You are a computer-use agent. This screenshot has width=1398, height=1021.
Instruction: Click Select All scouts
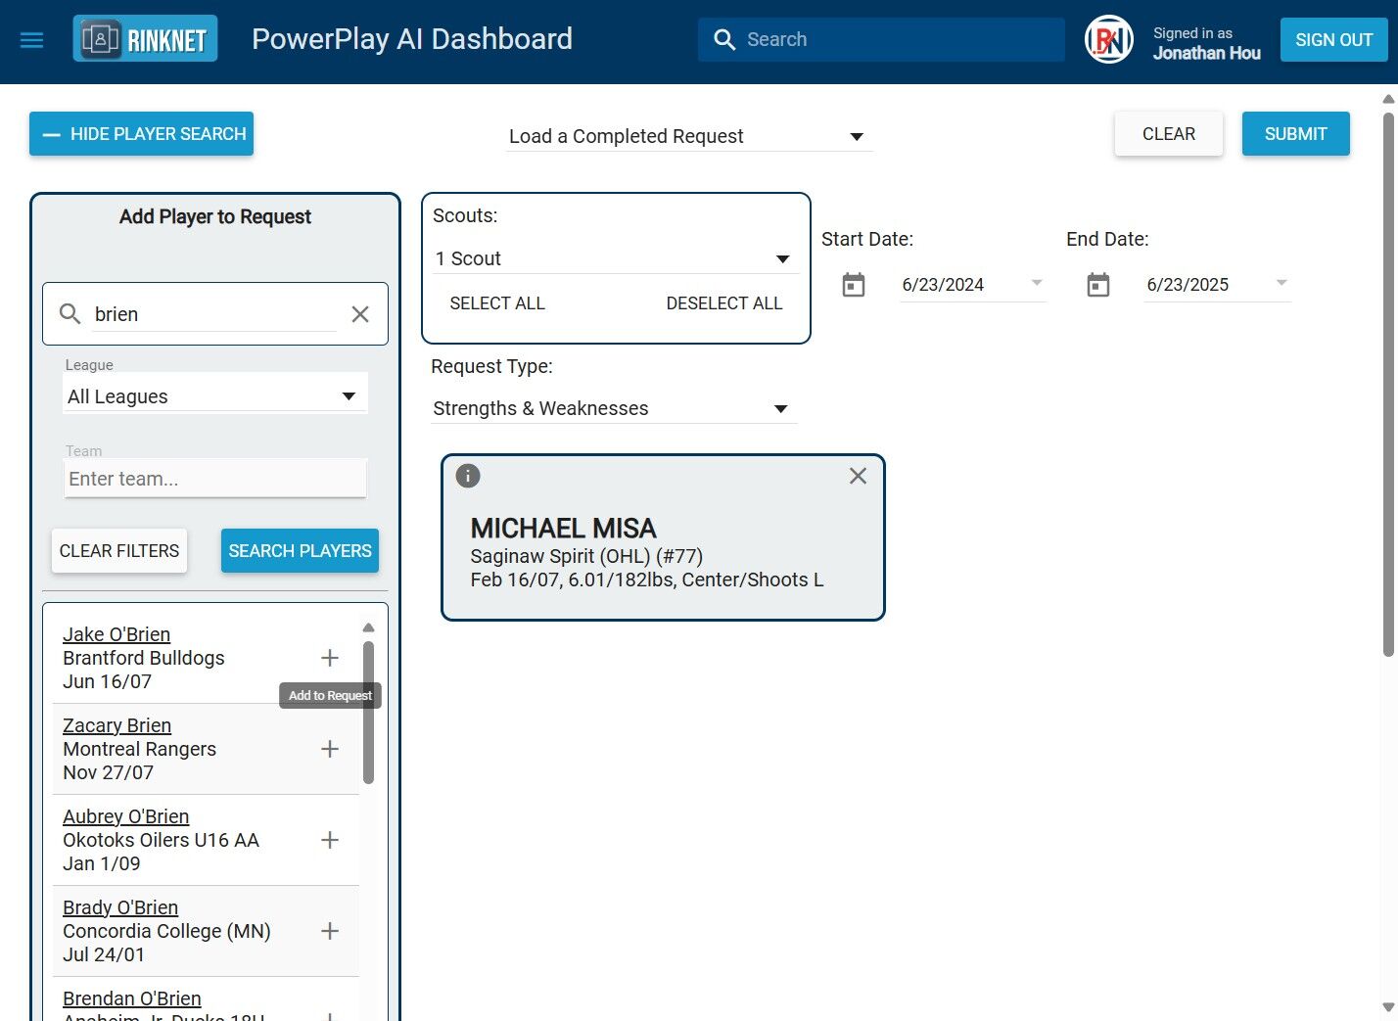497,303
